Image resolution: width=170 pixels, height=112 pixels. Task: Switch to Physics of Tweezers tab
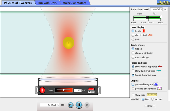coord(18,3)
